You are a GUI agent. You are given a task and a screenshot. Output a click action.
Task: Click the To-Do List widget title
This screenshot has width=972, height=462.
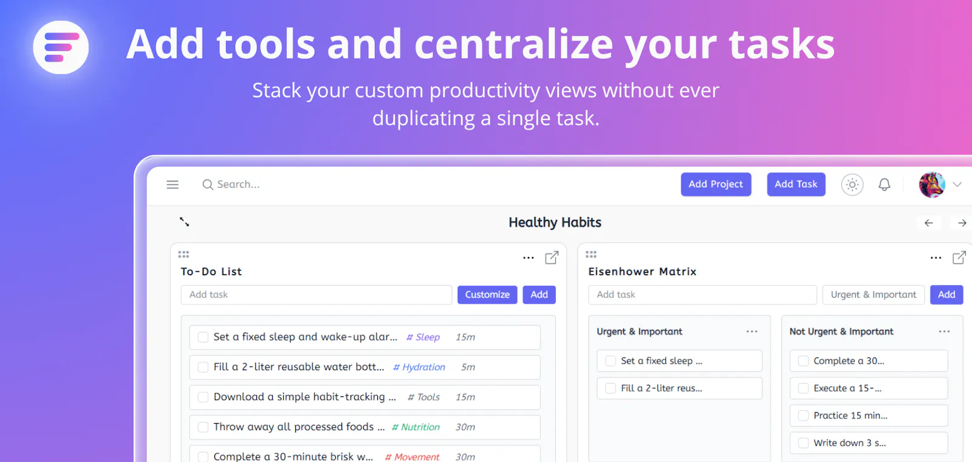(211, 272)
